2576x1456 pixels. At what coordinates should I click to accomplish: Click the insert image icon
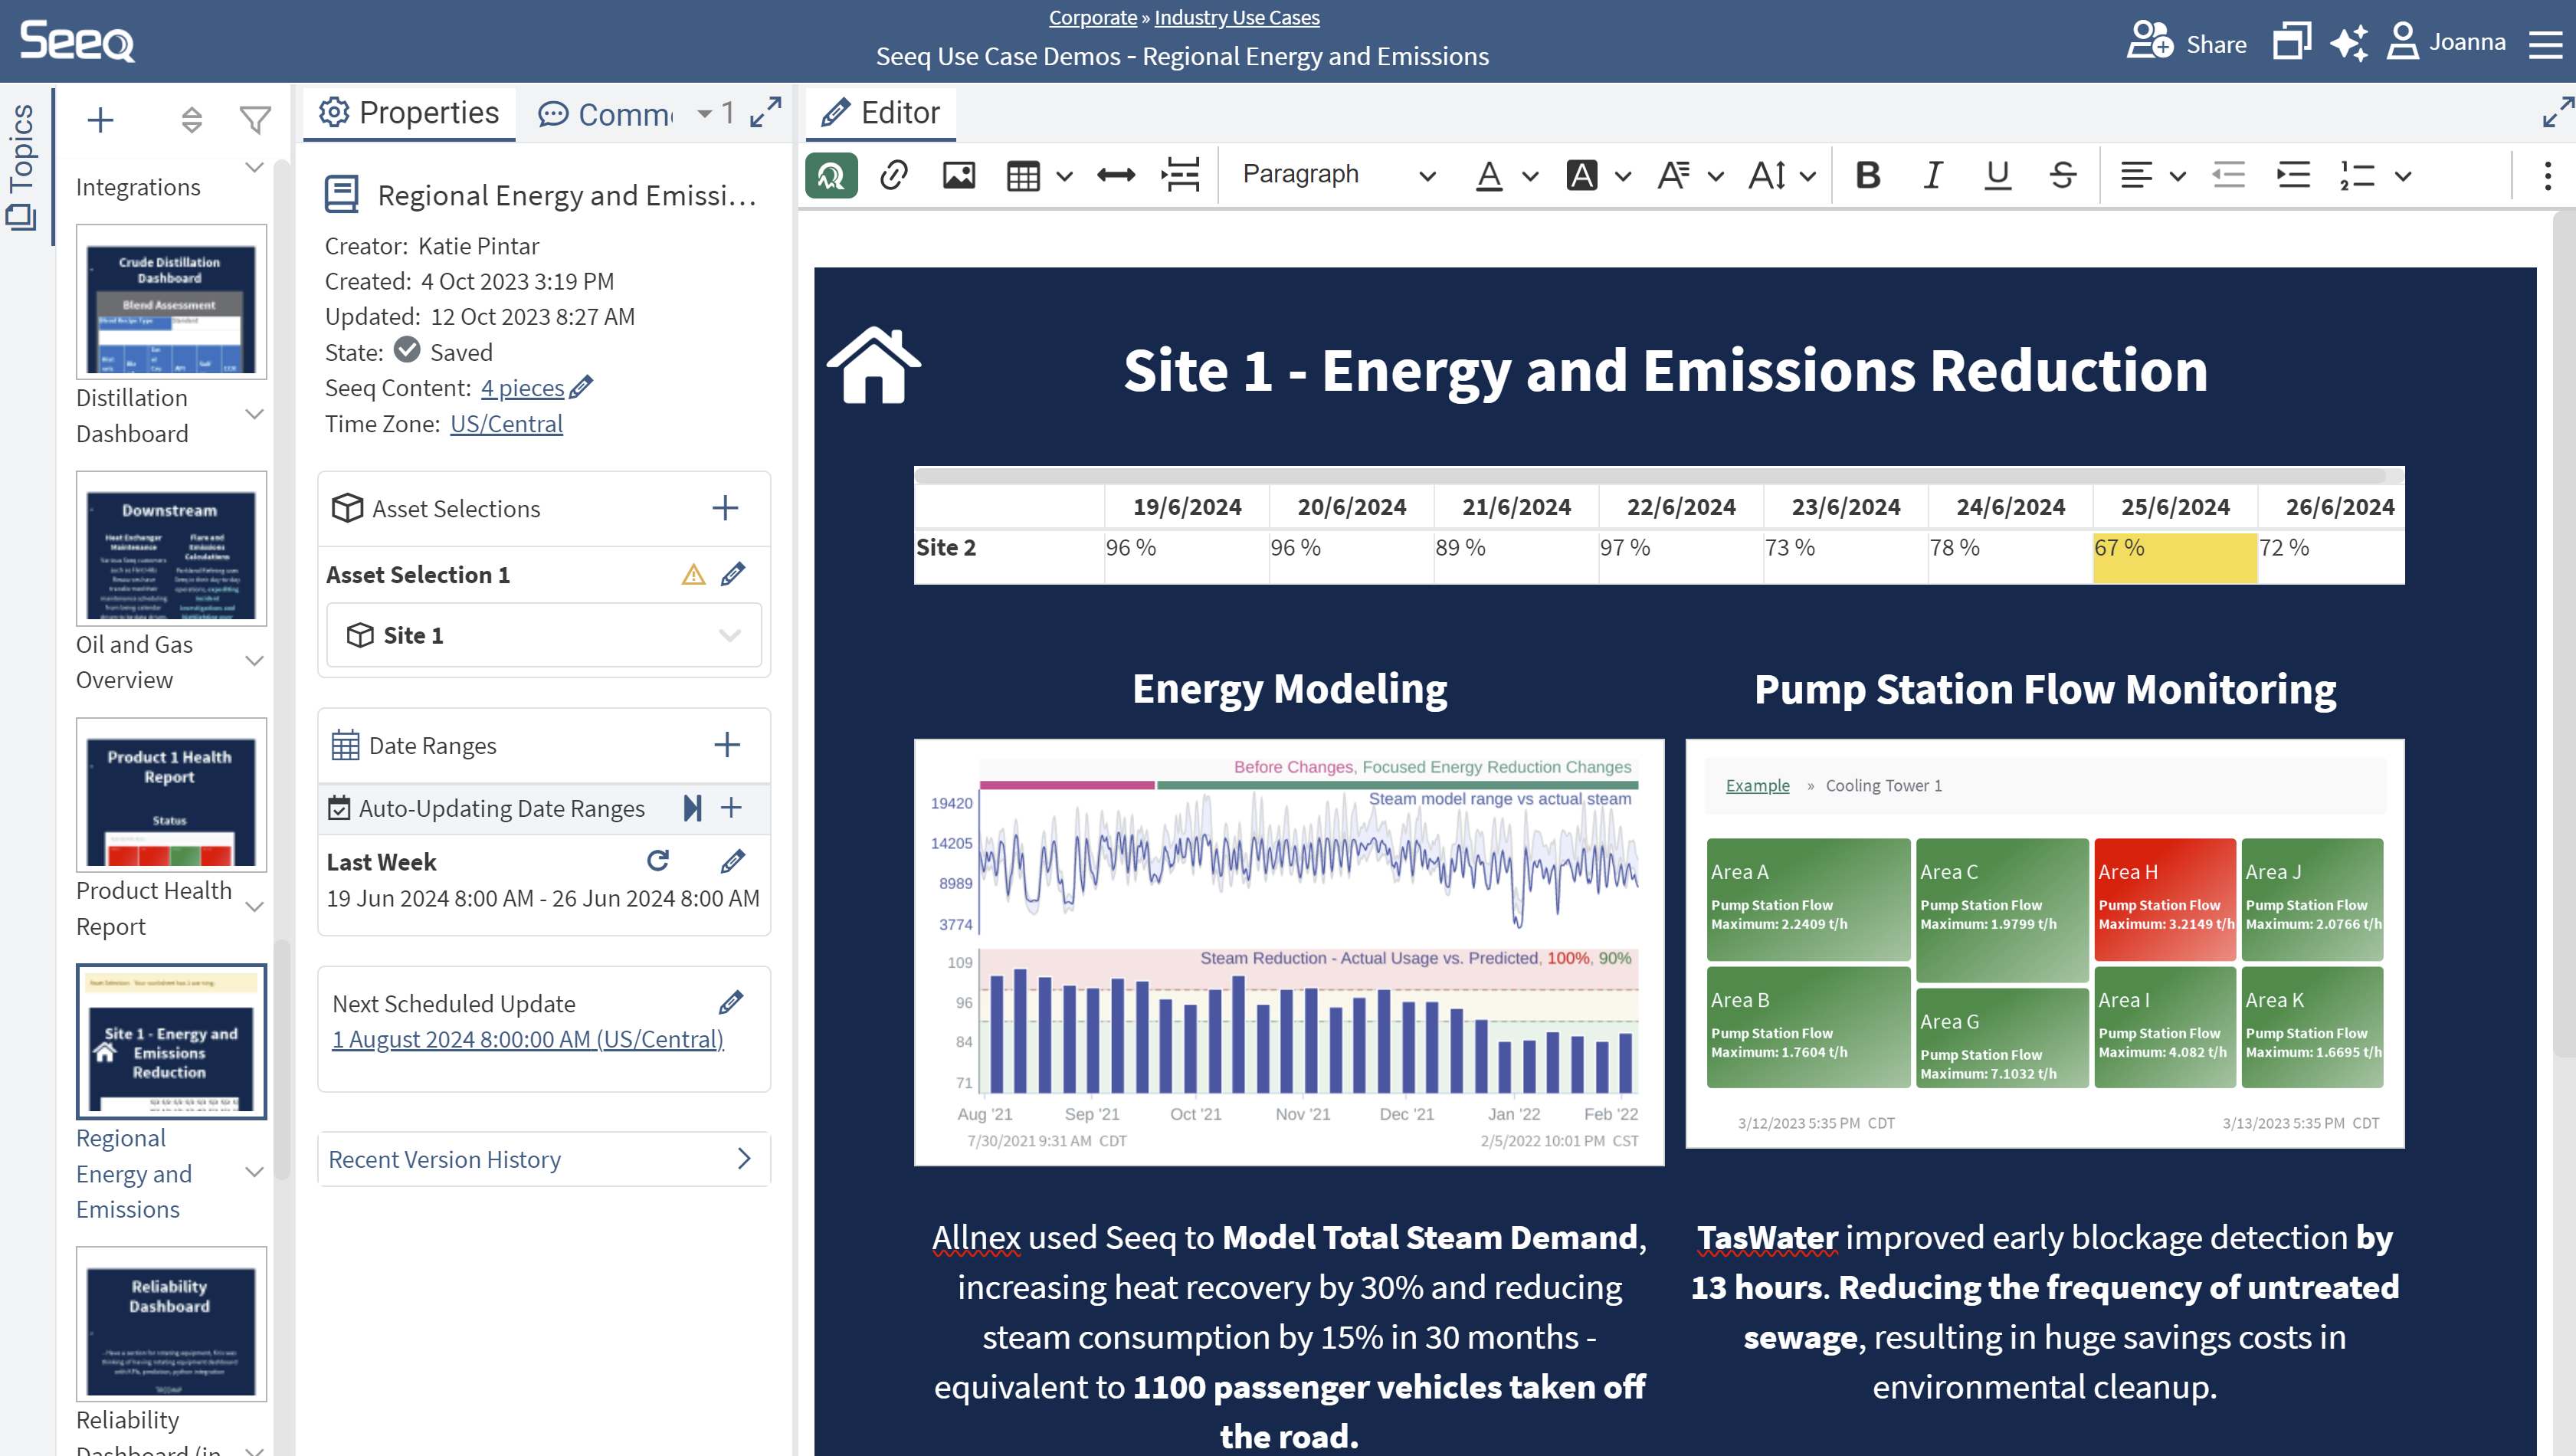(958, 176)
